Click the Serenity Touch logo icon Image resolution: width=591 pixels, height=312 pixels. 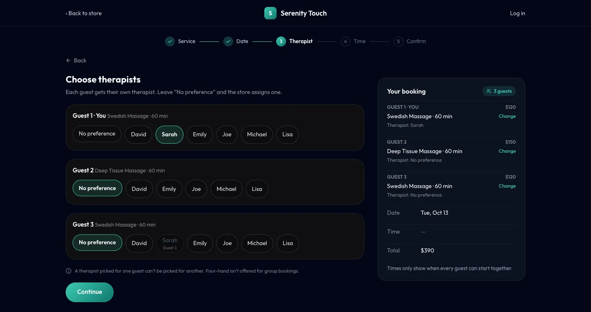click(x=270, y=13)
